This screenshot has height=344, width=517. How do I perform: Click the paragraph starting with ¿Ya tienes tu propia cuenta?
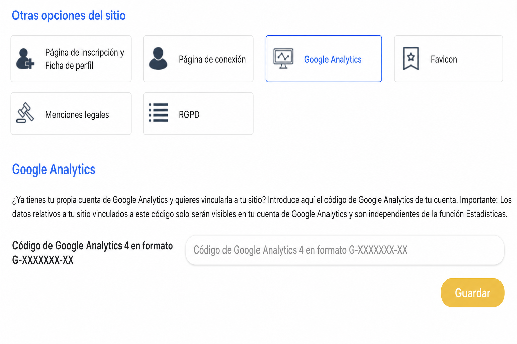262,207
